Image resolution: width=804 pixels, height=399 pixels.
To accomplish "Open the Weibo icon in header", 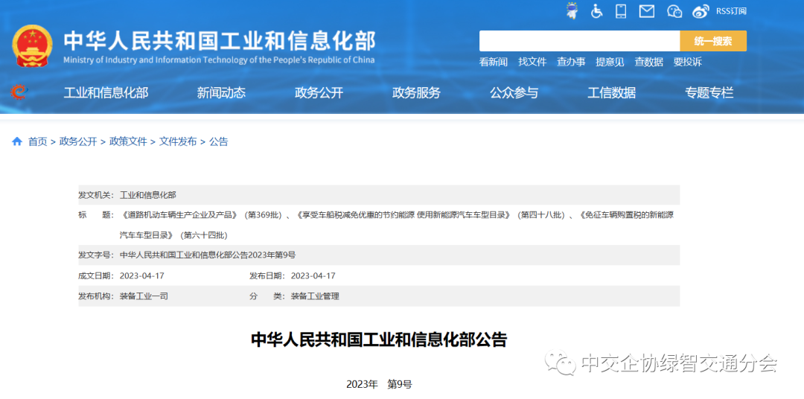I will coord(701,11).
